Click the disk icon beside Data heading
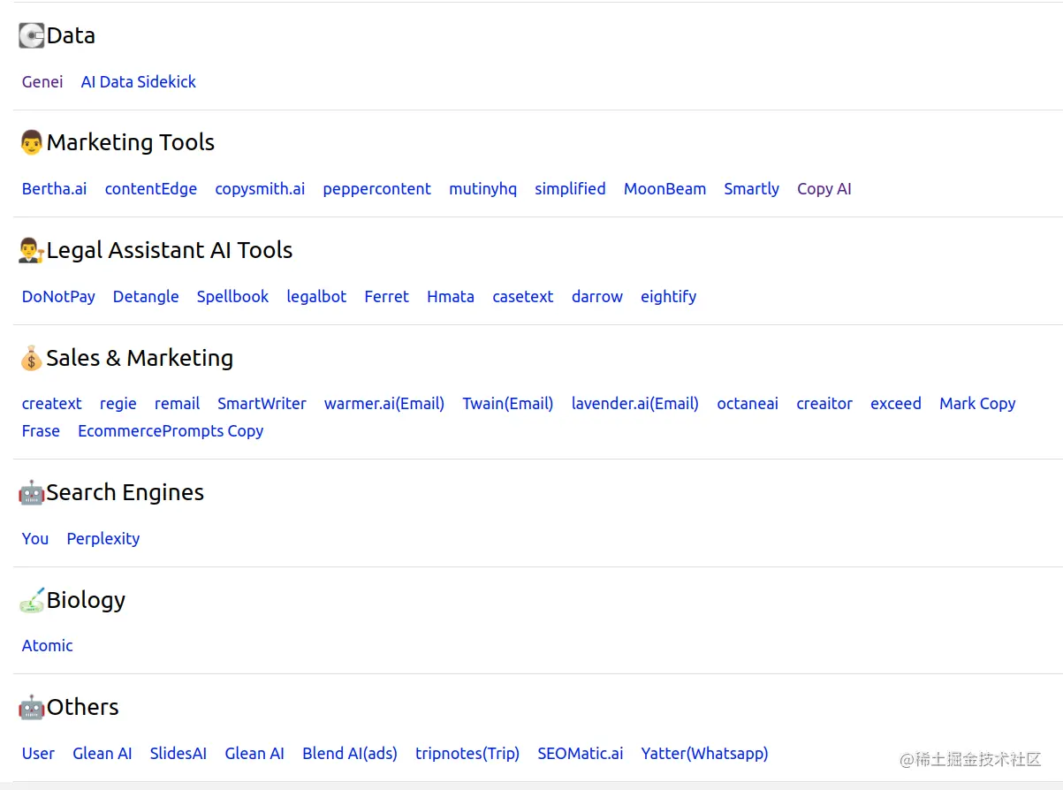 32,36
